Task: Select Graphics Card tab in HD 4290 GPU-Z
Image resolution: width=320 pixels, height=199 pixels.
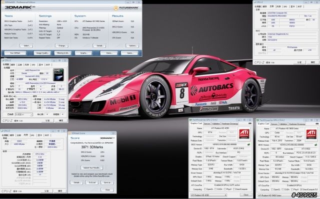Action: coord(196,123)
